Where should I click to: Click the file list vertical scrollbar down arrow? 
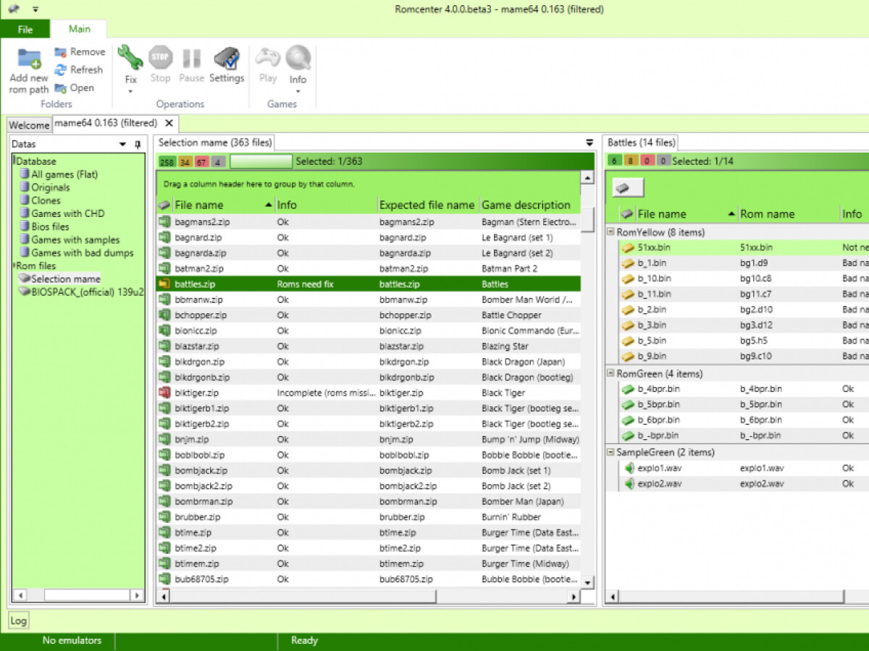point(588,582)
